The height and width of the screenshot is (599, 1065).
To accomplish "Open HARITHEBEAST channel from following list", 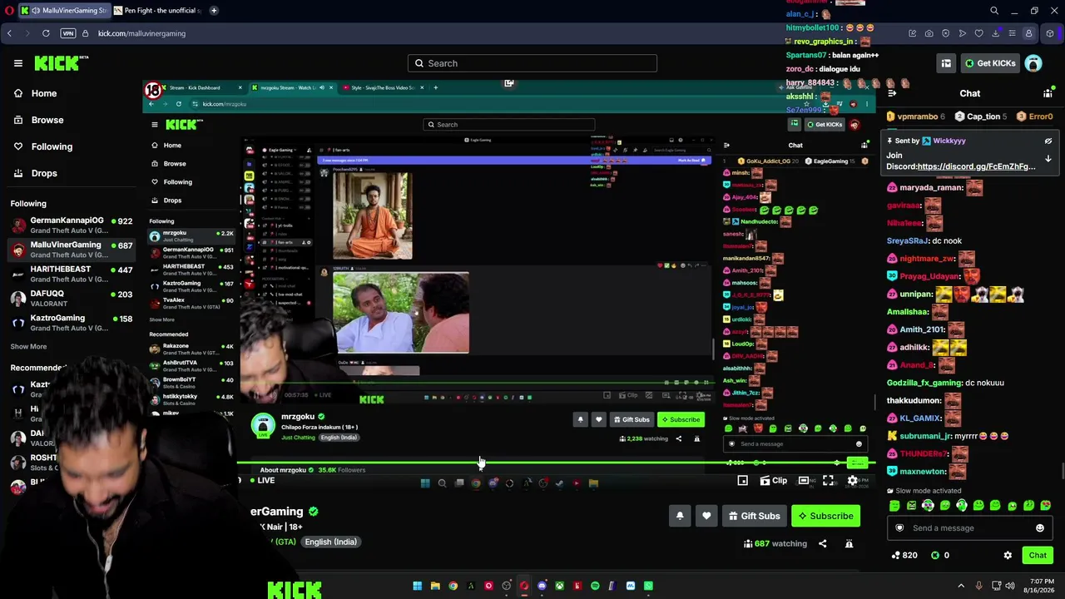I will 72,274.
